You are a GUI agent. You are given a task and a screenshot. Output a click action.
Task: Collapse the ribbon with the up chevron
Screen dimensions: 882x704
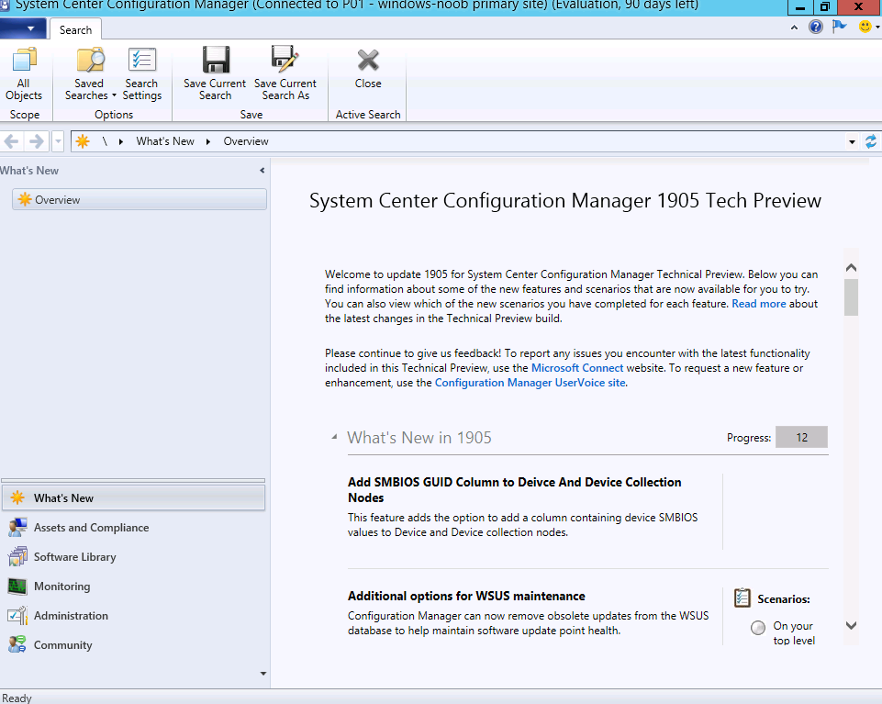click(x=794, y=27)
